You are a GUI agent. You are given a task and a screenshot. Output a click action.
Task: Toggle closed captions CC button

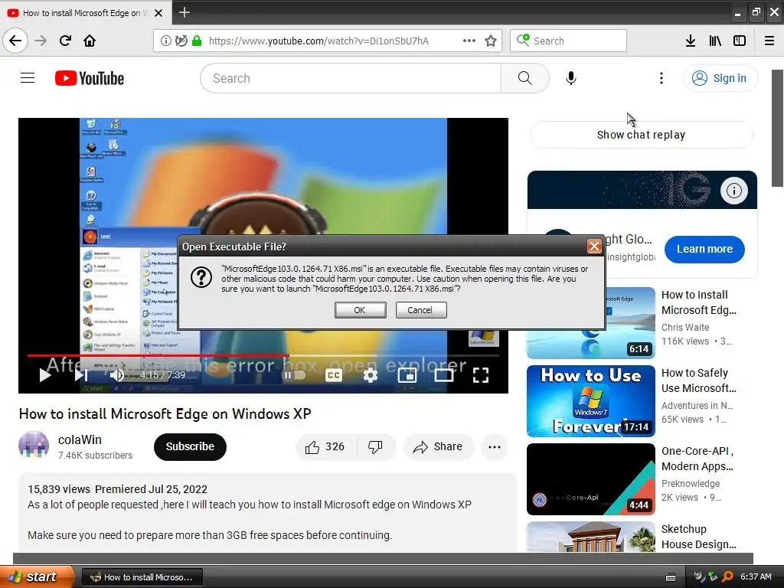[x=334, y=375]
